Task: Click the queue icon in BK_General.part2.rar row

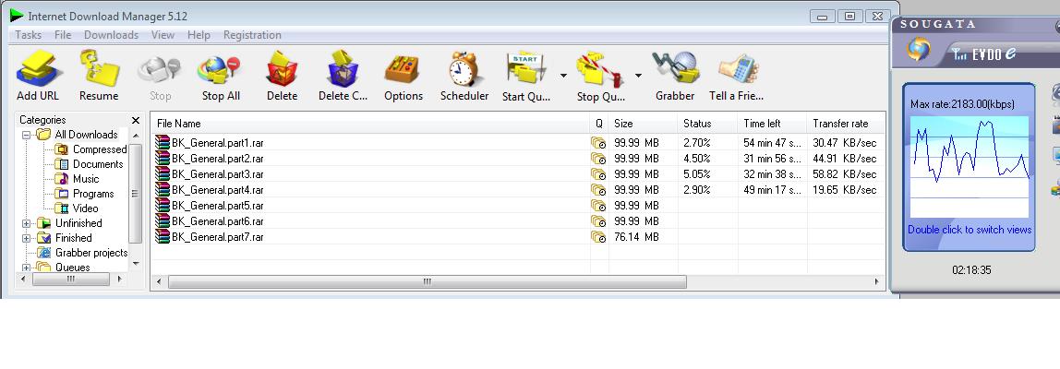Action: pos(598,159)
